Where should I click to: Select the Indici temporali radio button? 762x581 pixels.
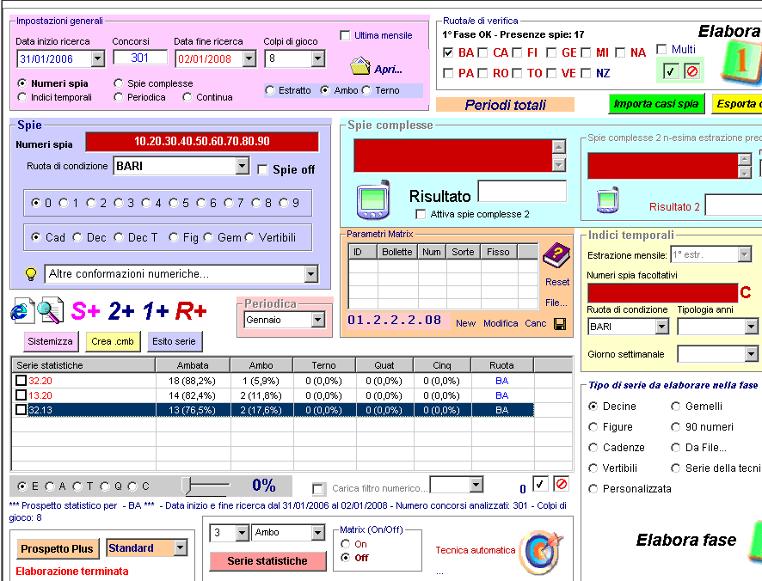[22, 97]
